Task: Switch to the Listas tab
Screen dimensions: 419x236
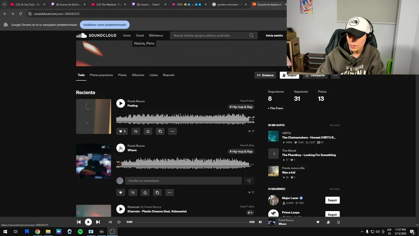Action: coord(154,75)
